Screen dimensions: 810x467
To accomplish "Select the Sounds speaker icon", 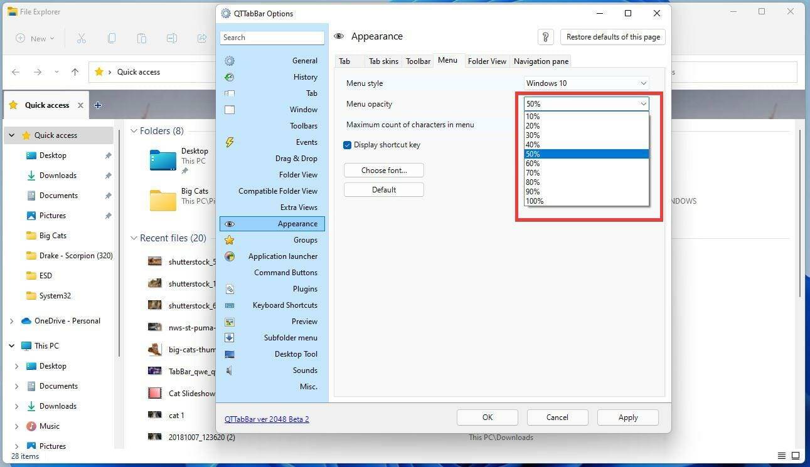I will point(229,370).
